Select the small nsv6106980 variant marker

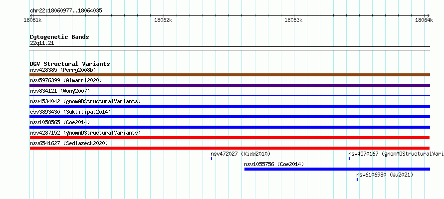(x=357, y=180)
